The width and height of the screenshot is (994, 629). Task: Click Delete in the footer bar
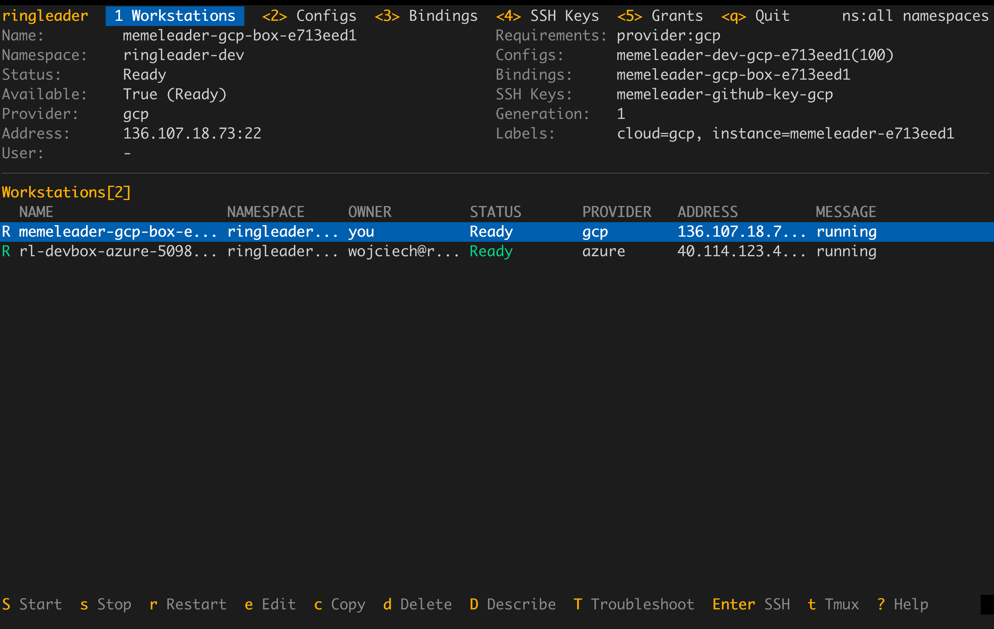pyautogui.click(x=417, y=604)
